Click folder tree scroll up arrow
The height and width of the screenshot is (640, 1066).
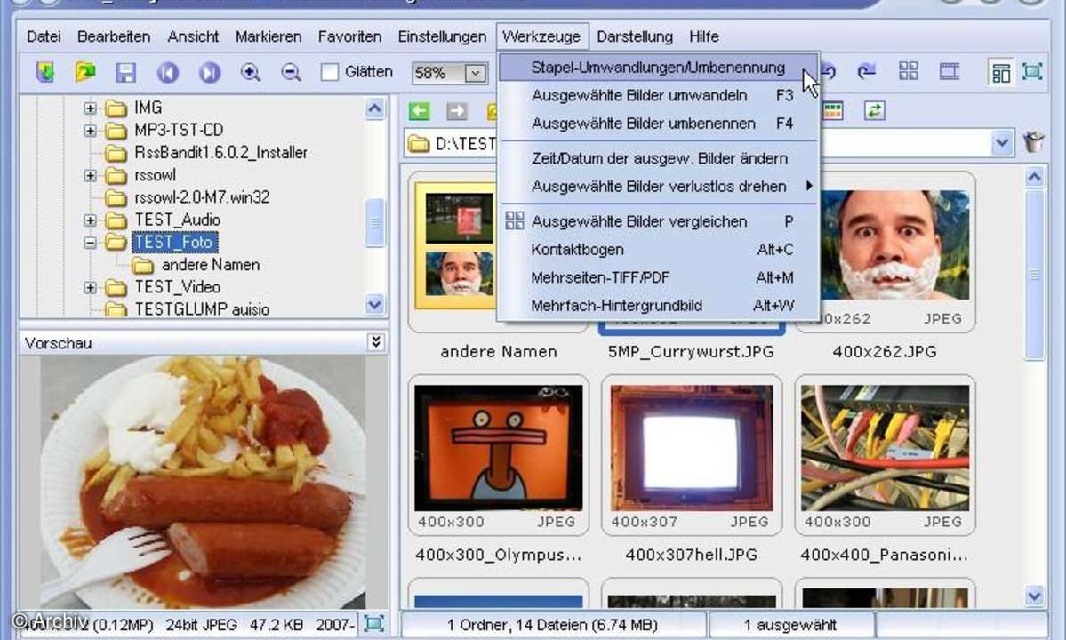tap(374, 108)
